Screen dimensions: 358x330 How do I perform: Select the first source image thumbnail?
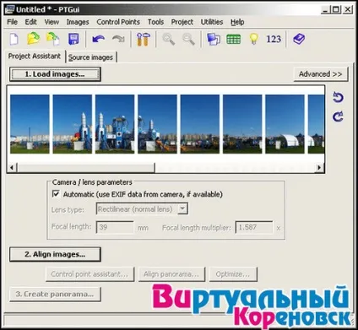tap(30, 124)
